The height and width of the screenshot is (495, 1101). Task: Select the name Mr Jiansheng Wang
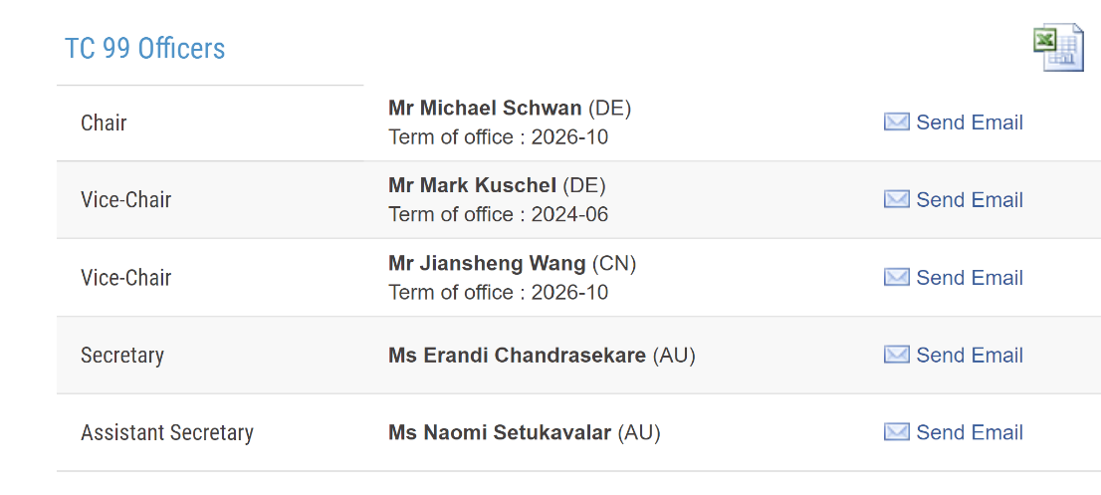487,264
